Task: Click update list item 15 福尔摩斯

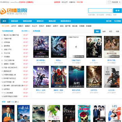Action: [14, 86]
